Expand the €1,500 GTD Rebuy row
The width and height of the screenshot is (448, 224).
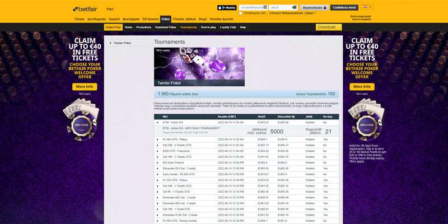(x=157, y=139)
